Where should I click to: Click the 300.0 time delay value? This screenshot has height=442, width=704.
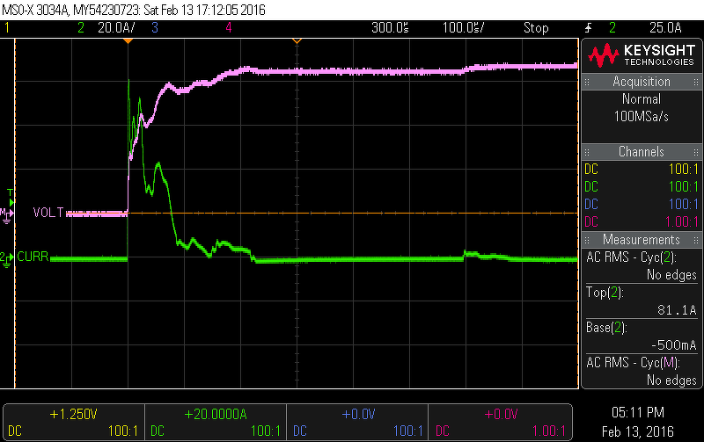(x=390, y=28)
